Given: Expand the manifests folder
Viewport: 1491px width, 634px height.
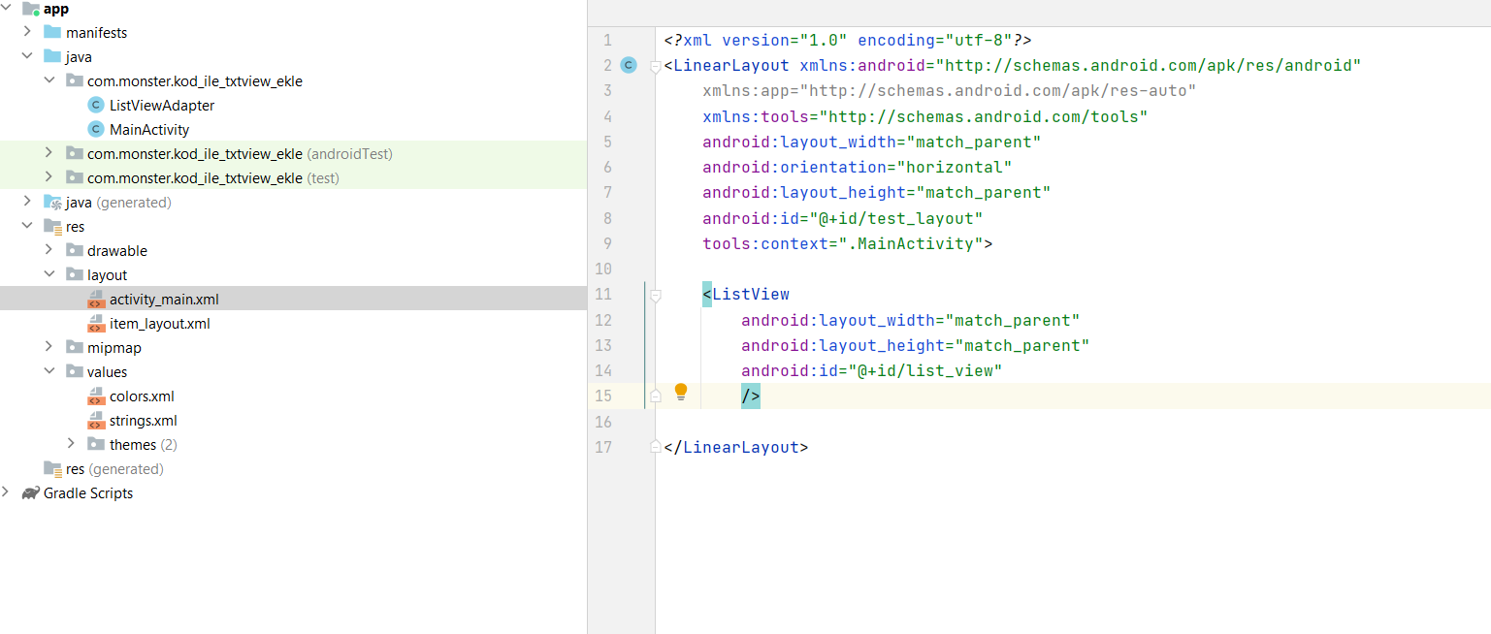Looking at the screenshot, I should (x=28, y=32).
